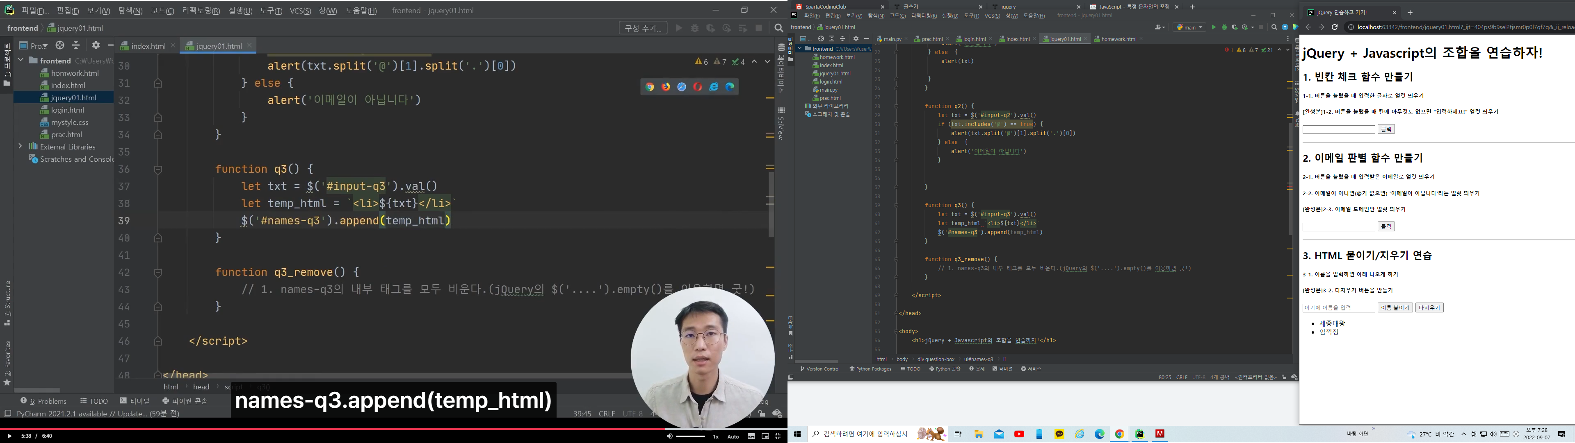Adjust the video volume slider
The height and width of the screenshot is (443, 1575).
coord(690,436)
